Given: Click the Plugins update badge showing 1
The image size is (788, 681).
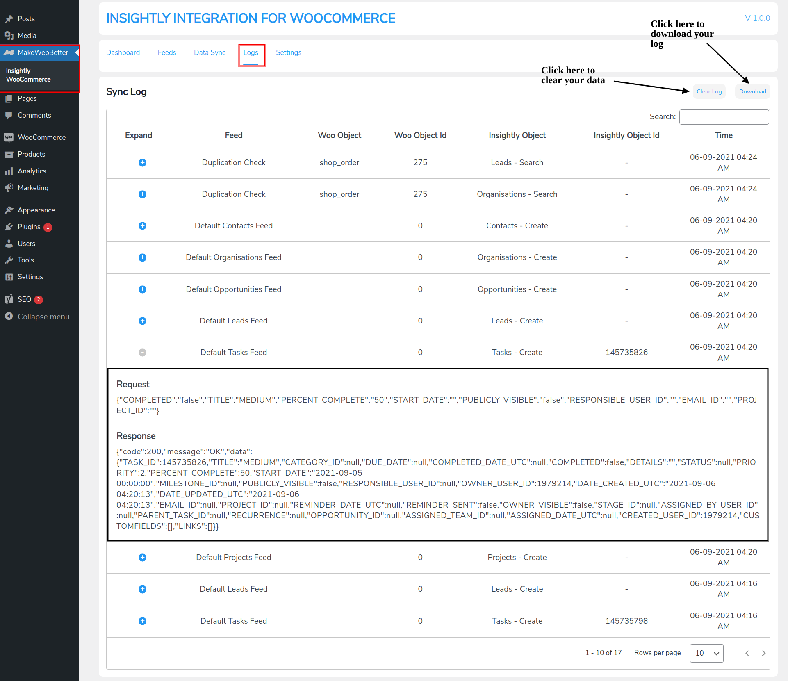Looking at the screenshot, I should pyautogui.click(x=48, y=227).
